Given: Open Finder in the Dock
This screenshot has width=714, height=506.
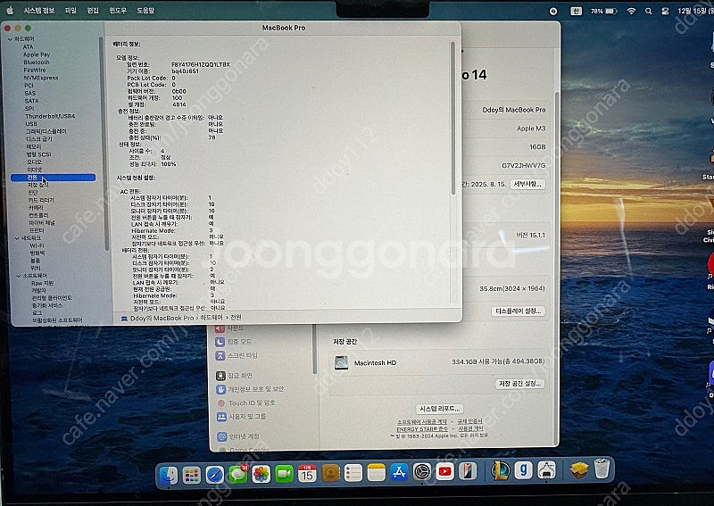Looking at the screenshot, I should [x=169, y=475].
